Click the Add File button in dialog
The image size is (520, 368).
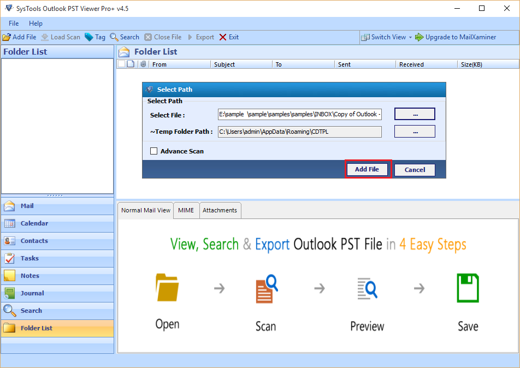pyautogui.click(x=367, y=169)
